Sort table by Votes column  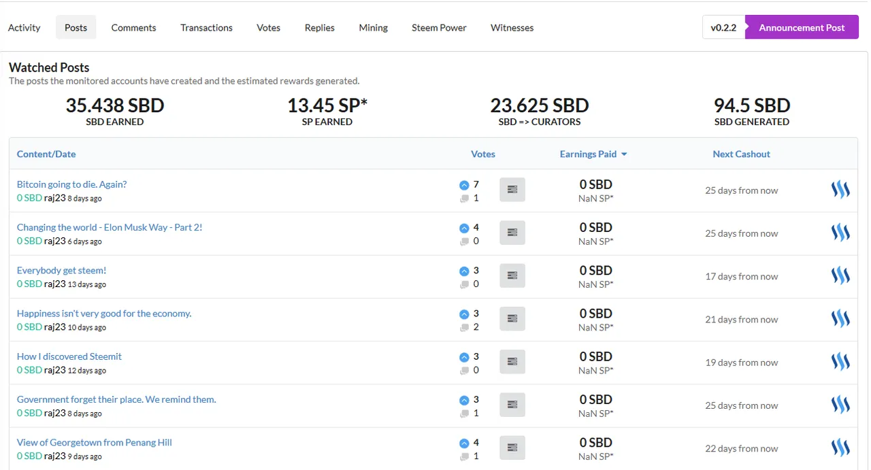pyautogui.click(x=483, y=154)
